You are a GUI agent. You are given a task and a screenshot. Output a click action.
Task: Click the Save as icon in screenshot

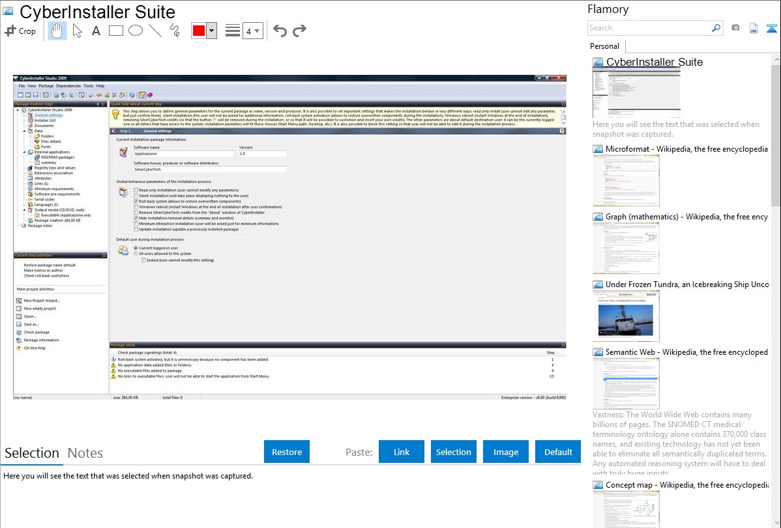(x=18, y=324)
